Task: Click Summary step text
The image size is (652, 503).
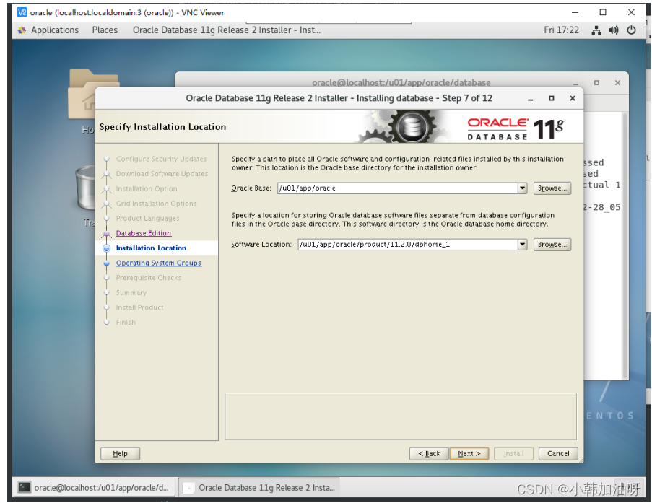Action: pyautogui.click(x=131, y=293)
